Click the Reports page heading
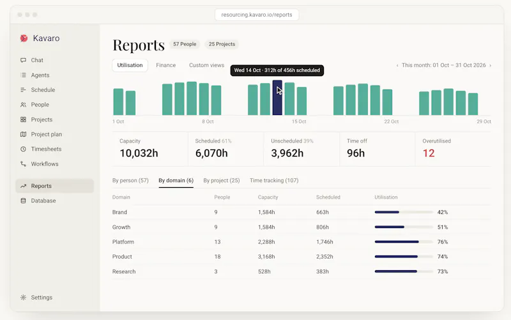This screenshot has height=320, width=511. 139,45
